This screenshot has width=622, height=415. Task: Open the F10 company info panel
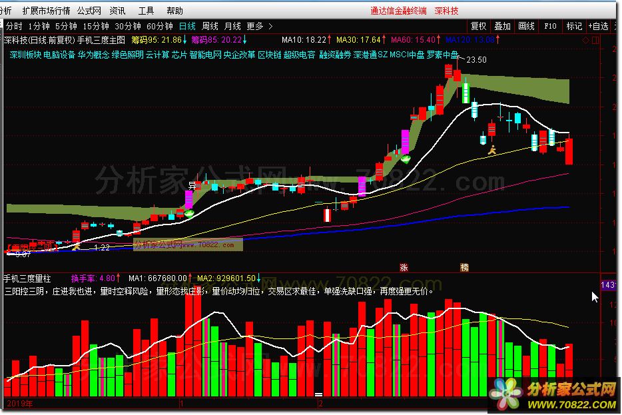pyautogui.click(x=550, y=26)
